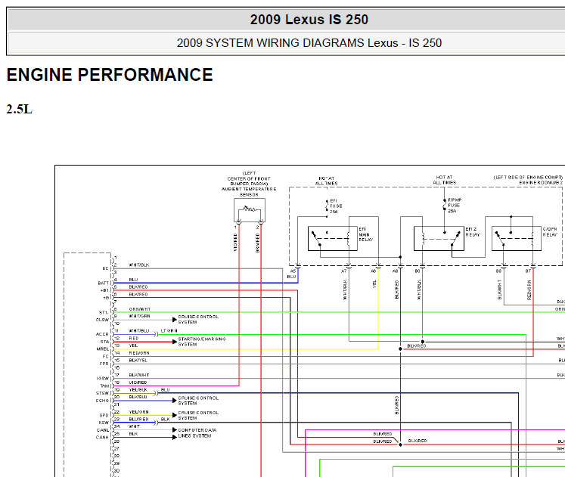565x477 pixels.
Task: Click the "IGSW" pin label
Action: [103, 379]
